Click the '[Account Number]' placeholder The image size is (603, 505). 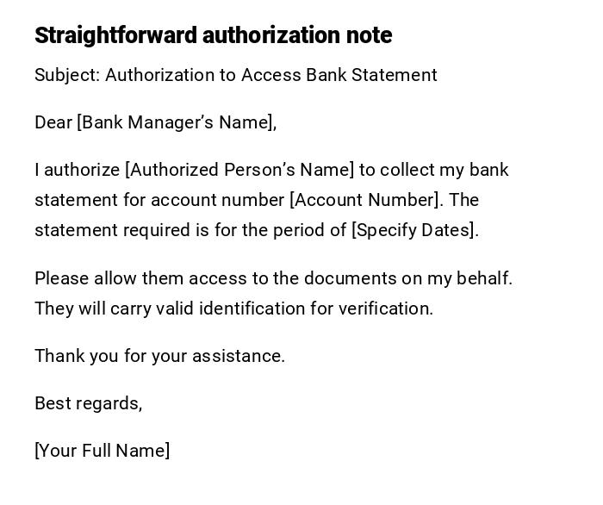coord(366,200)
